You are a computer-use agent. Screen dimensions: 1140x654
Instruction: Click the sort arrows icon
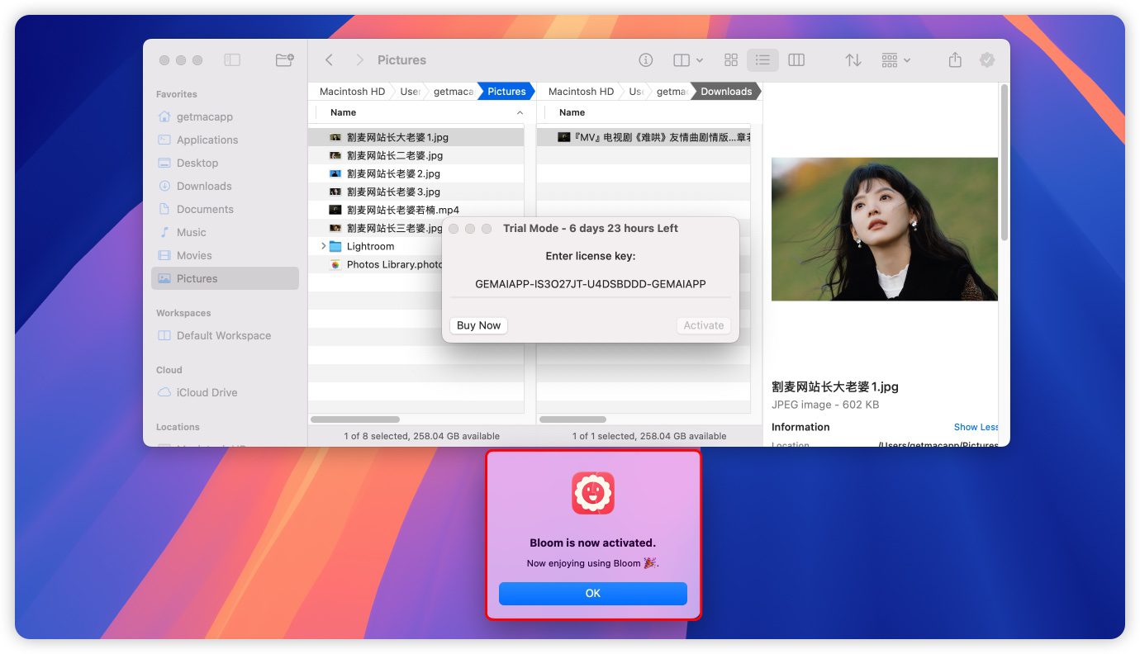[853, 60]
